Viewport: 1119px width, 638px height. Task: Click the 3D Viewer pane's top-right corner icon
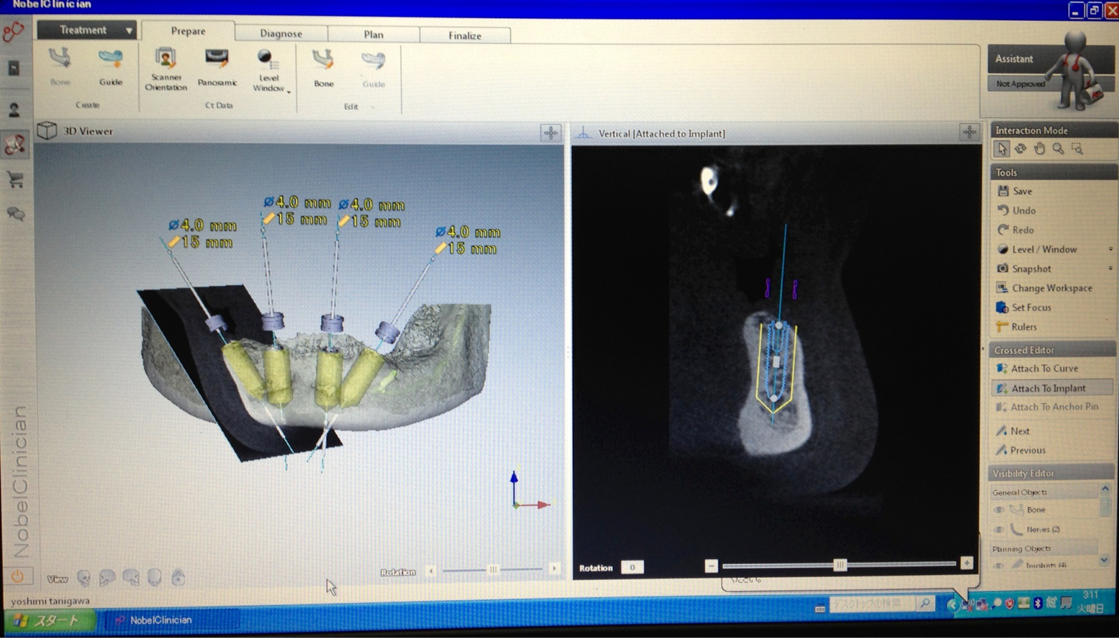551,133
